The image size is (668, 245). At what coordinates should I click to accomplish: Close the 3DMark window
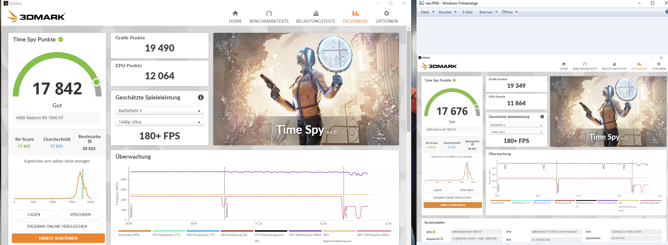click(x=404, y=3)
